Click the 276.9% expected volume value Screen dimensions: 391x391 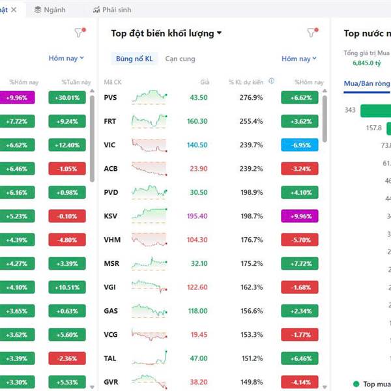click(251, 98)
